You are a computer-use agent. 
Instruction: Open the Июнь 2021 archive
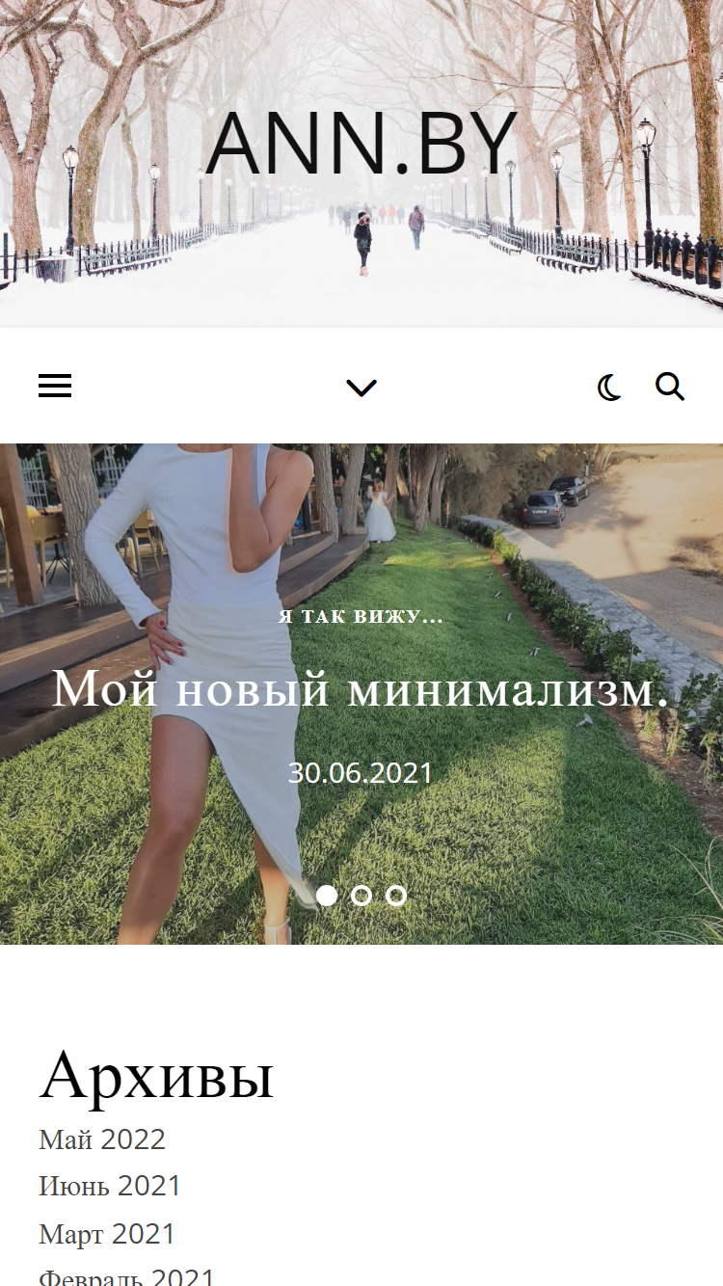(110, 1186)
